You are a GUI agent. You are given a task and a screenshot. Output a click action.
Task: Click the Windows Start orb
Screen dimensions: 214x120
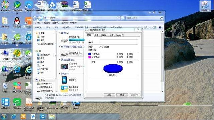(4, 117)
